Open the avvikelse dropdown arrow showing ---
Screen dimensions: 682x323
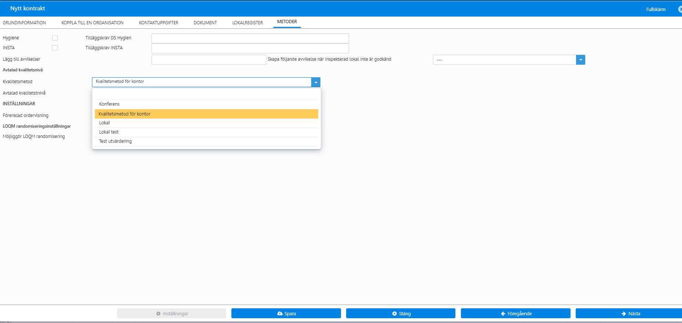point(580,60)
